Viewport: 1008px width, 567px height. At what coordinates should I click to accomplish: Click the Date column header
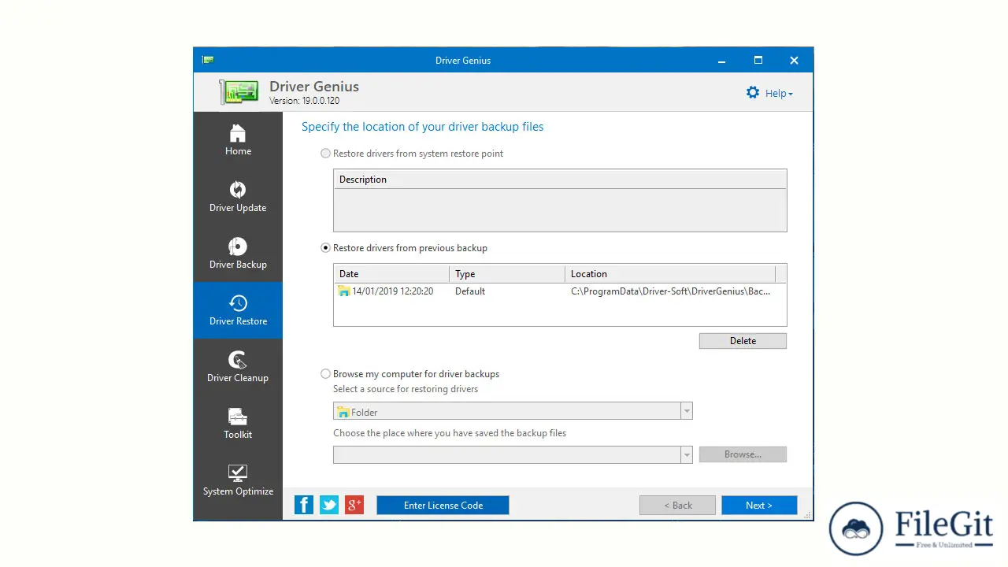pos(391,274)
